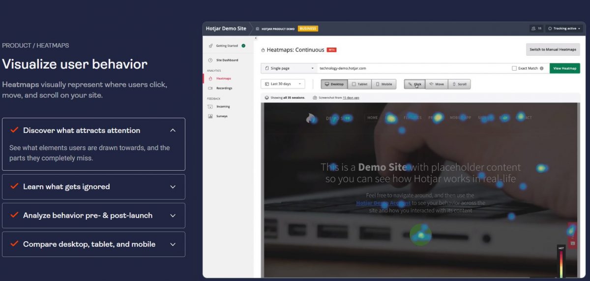This screenshot has width=590, height=281.
Task: Click Switch to Manual Heatmaps
Action: point(553,50)
